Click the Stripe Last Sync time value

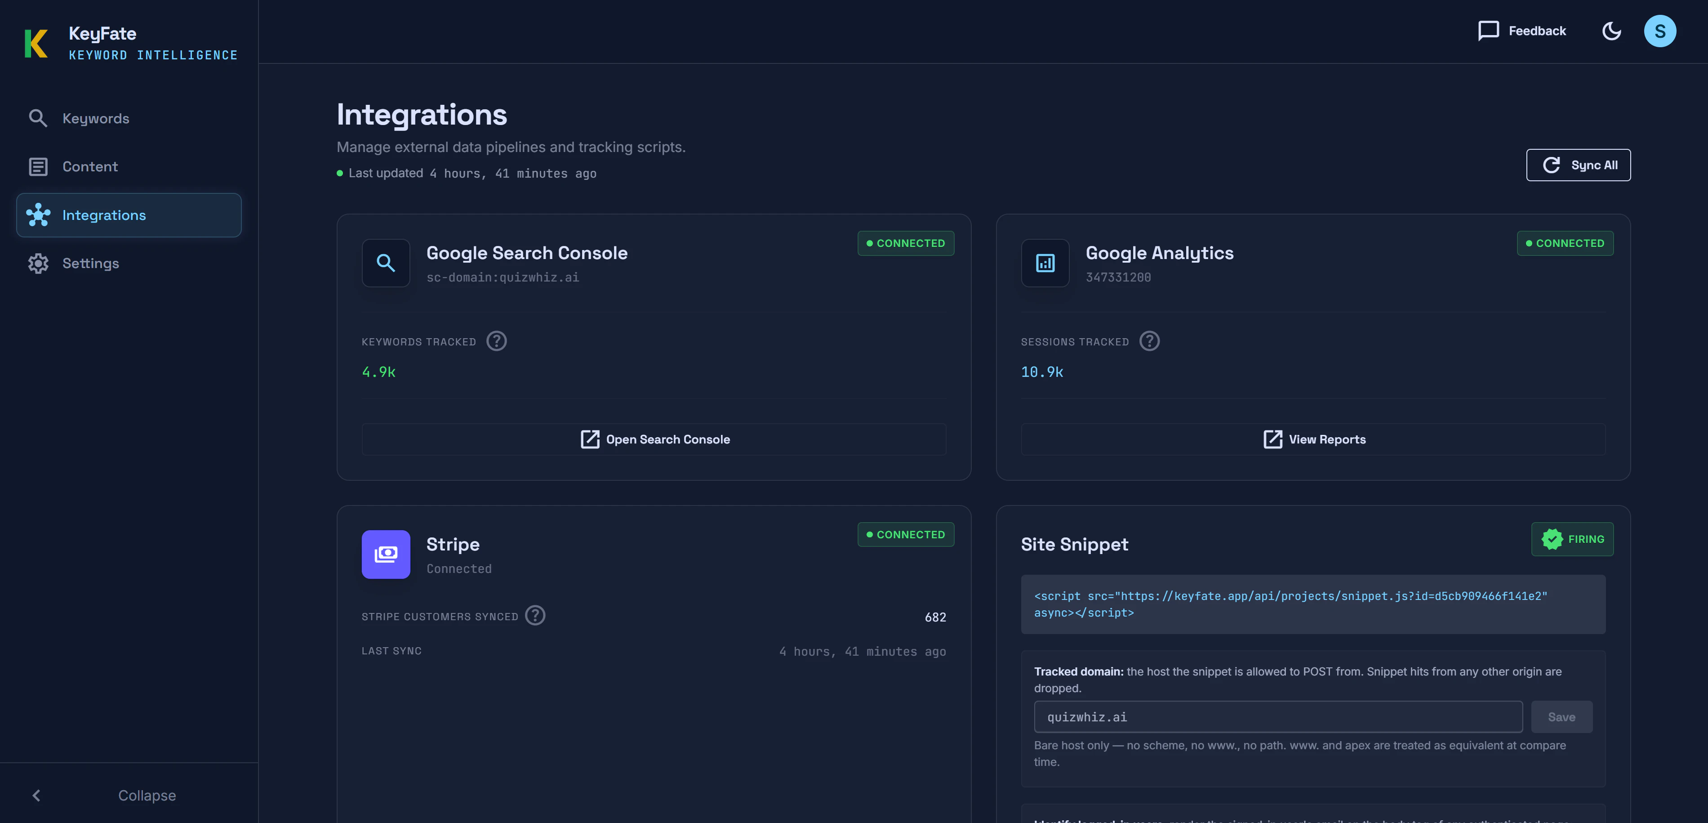pos(862,652)
